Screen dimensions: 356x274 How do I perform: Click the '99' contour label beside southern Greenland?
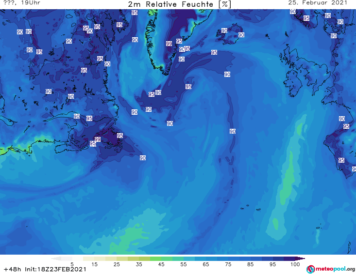pyautogui.click(x=169, y=44)
